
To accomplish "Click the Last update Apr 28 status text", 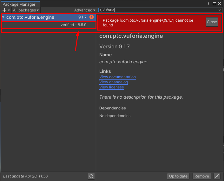I will (x=25, y=176).
